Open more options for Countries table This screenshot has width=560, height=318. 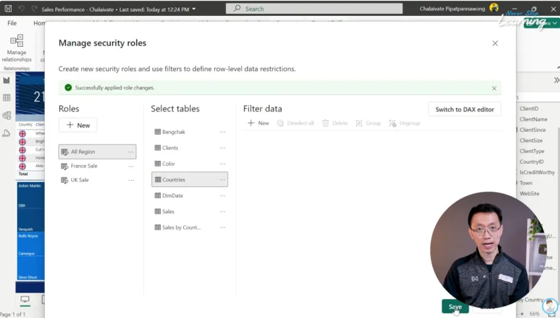pyautogui.click(x=223, y=179)
